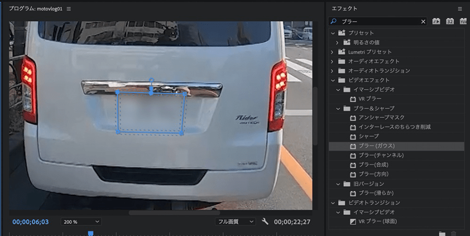Click the プログラム: motovlog01 panel tab
This screenshot has width=470, height=236.
click(x=36, y=9)
